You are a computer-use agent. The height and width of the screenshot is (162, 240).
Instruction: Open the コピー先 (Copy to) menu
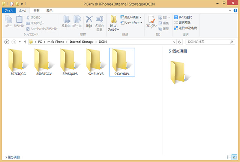[76, 22]
